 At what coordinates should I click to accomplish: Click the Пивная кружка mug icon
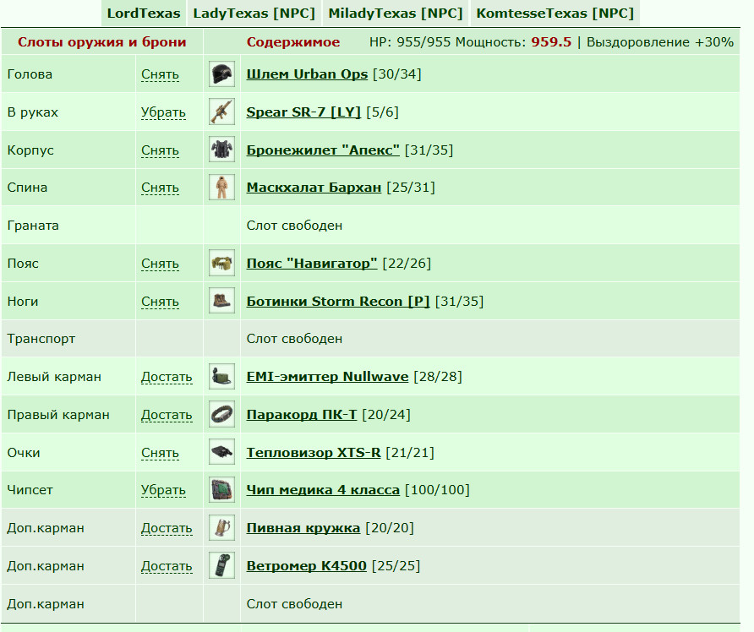(x=221, y=528)
